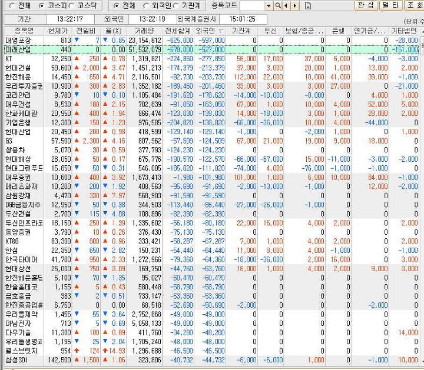Click the 조회 query button
The height and width of the screenshot is (370, 424).
tap(414, 5)
